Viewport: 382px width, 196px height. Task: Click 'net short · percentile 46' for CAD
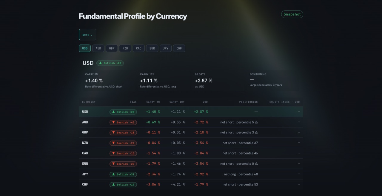pyautogui.click(x=240, y=153)
